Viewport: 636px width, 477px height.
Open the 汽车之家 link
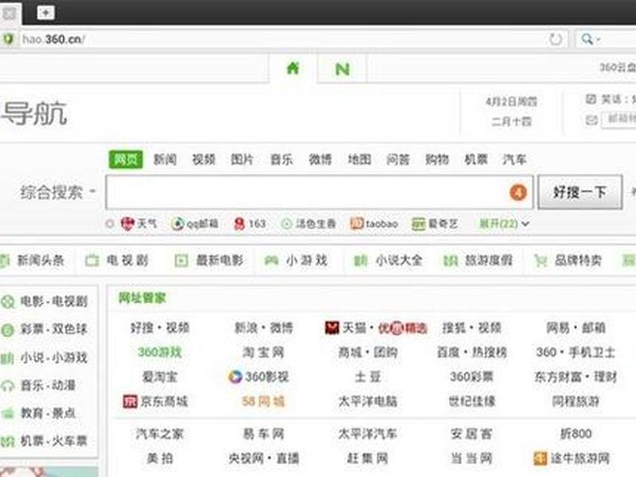coord(160,434)
